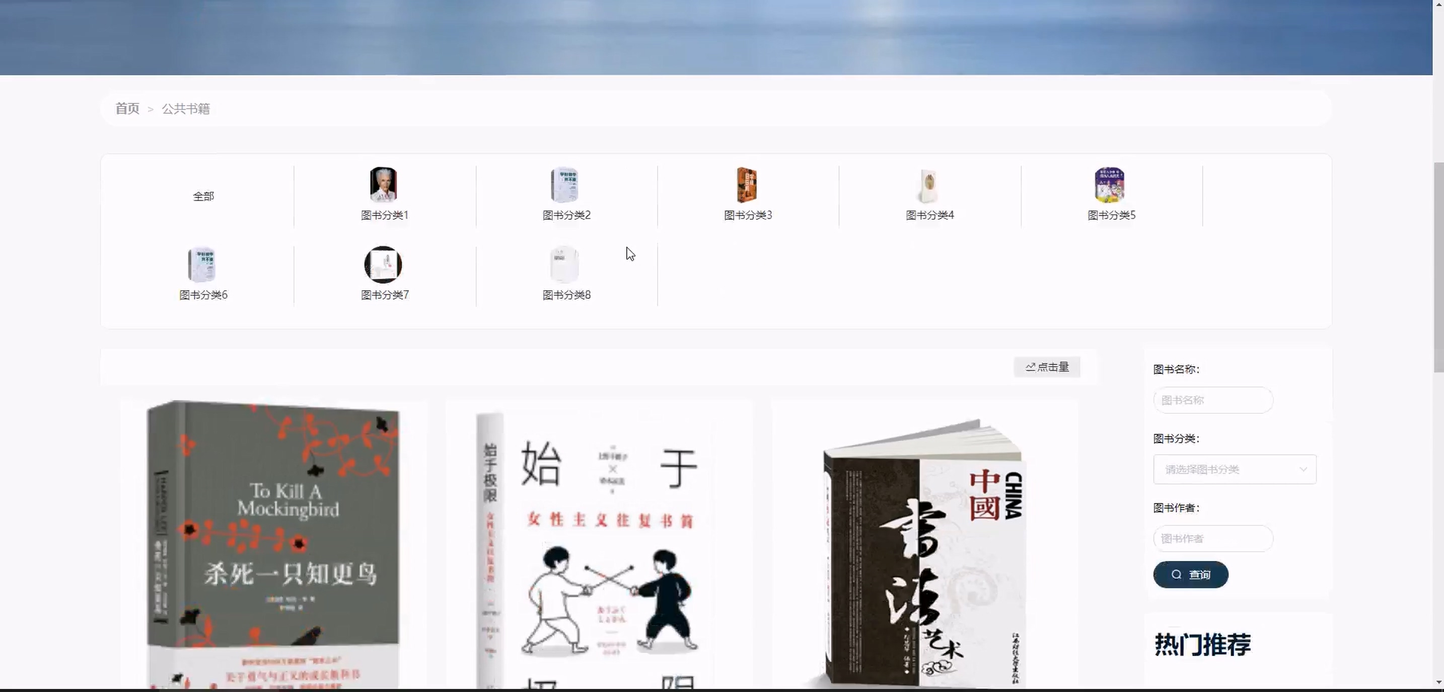
Task: Click the 图书分类3 label
Action: point(748,215)
